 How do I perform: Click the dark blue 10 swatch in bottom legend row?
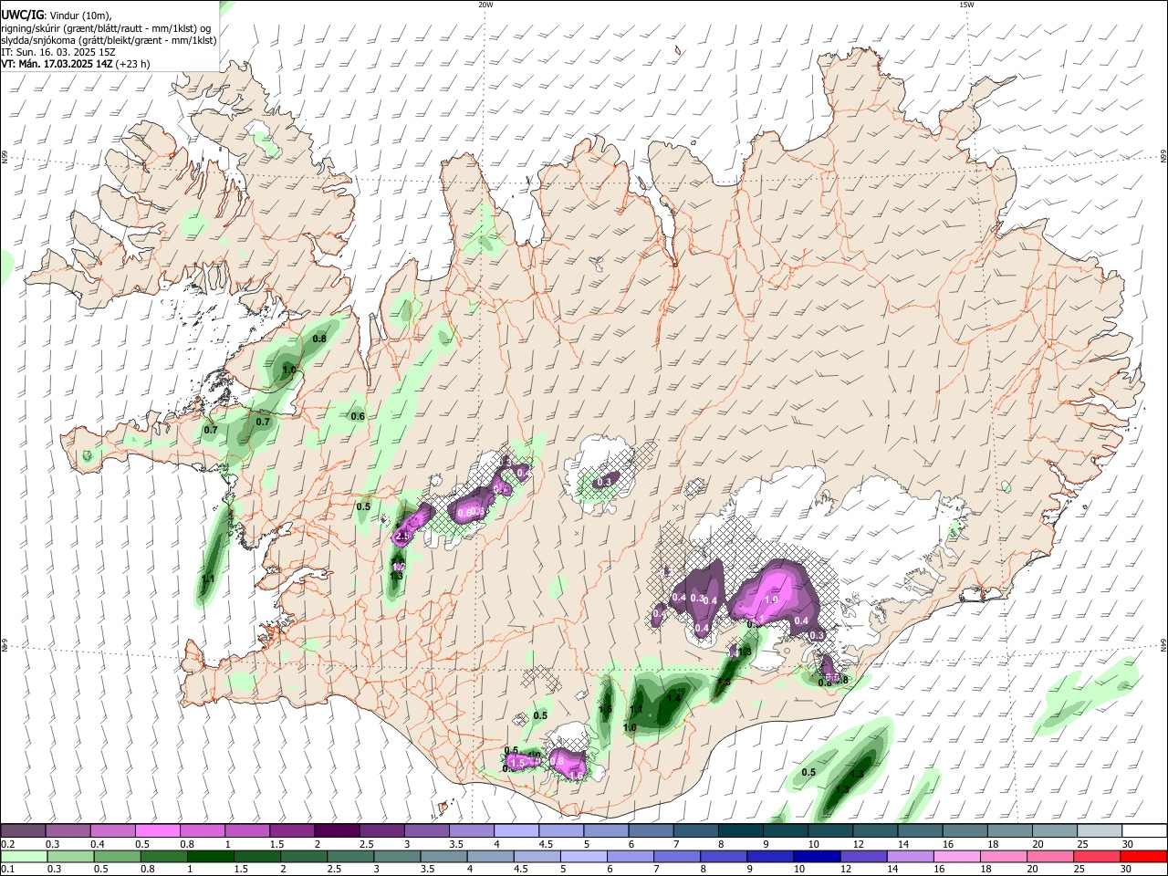816,856
